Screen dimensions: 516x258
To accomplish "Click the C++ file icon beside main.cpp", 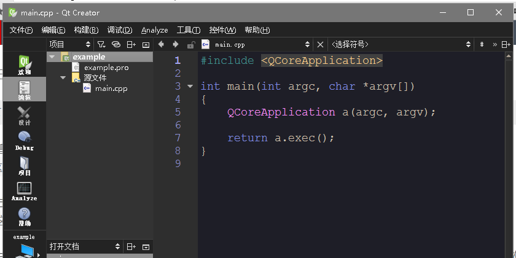I will point(206,44).
